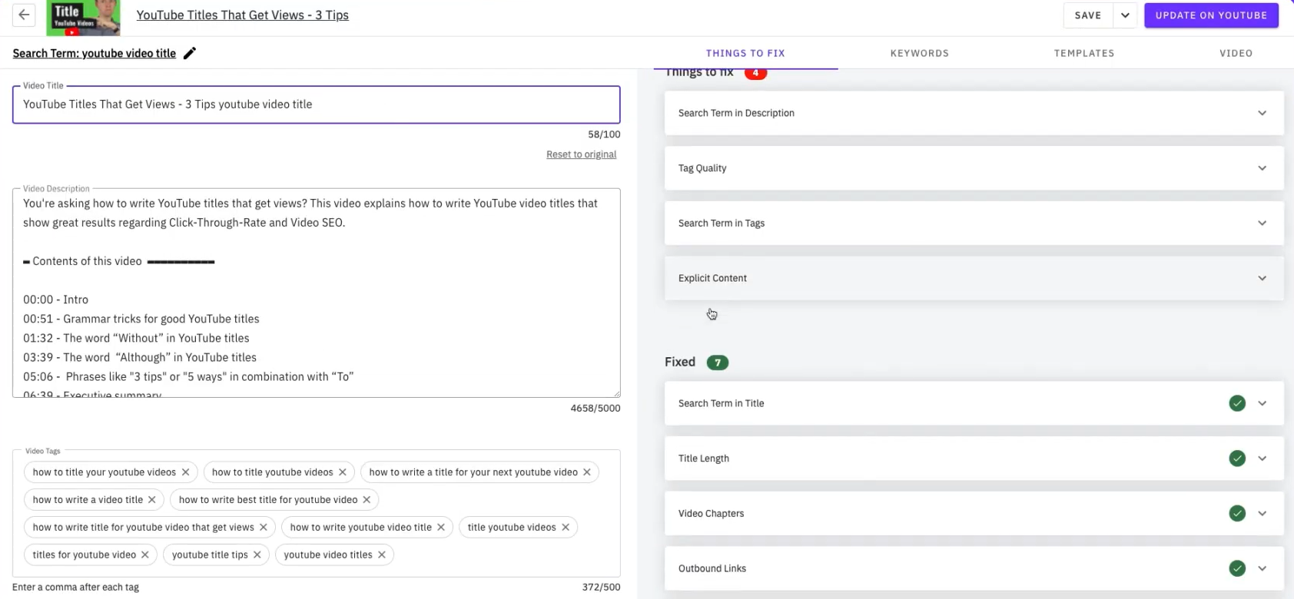The image size is (1294, 599).
Task: Expand Outbound Links chevron
Action: pos(1262,569)
